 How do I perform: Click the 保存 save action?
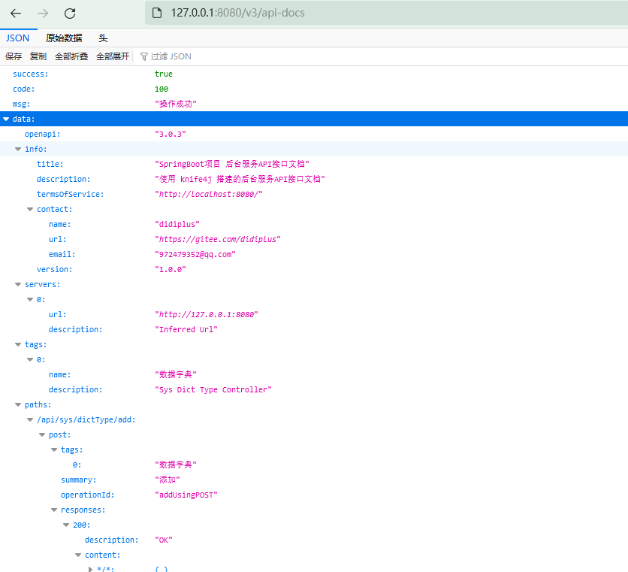click(x=14, y=56)
